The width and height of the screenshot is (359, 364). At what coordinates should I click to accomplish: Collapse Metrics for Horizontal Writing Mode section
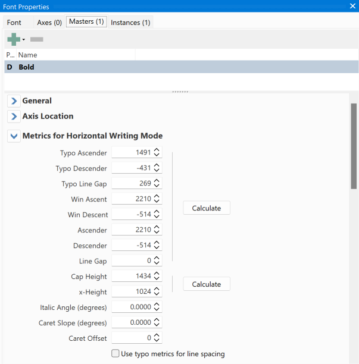point(14,136)
